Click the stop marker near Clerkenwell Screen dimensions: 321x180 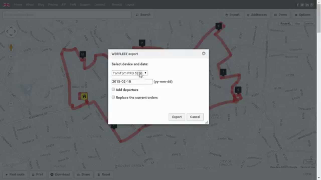click(x=223, y=72)
